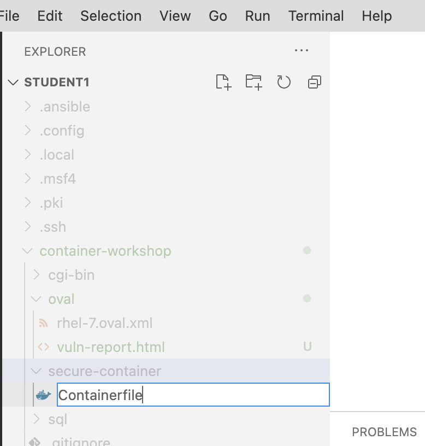Click the Collapse Folders icon in Explorer

[x=314, y=81]
